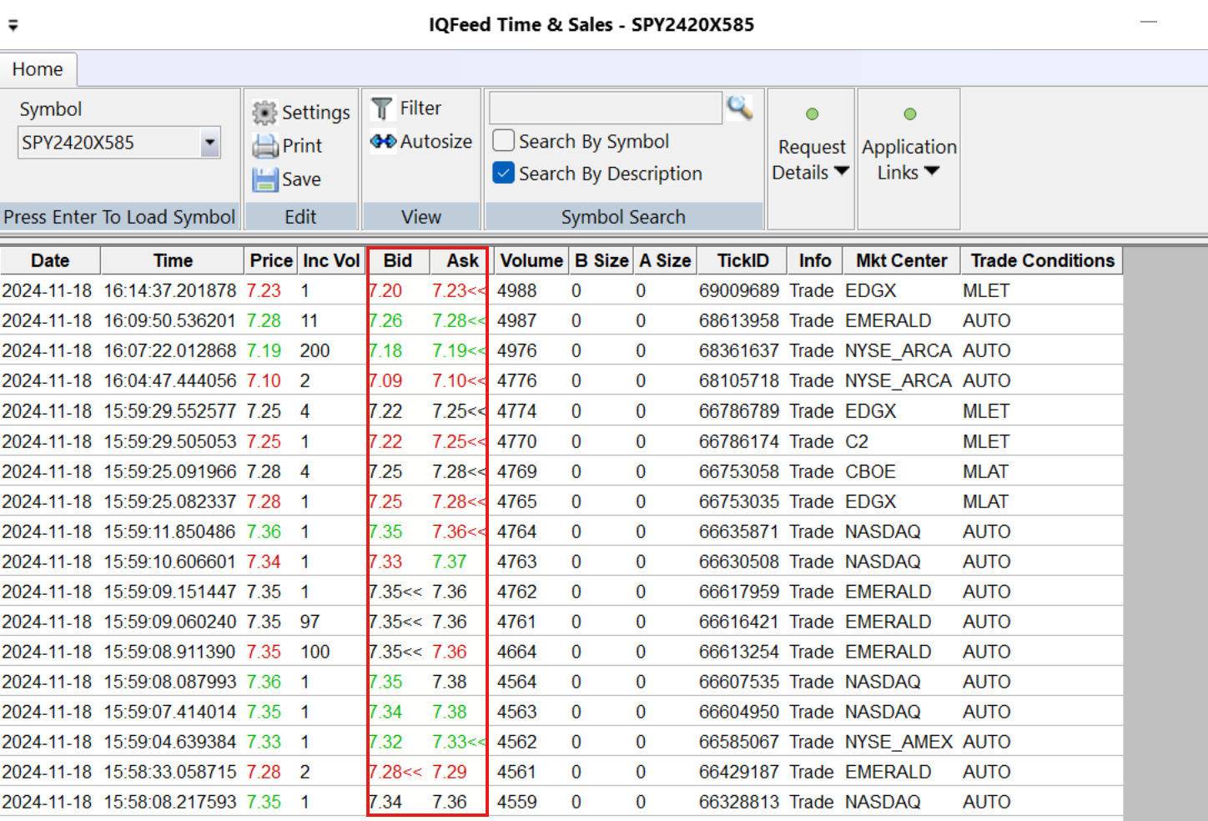Viewport: 1208px width, 821px height.
Task: Open the quick access toolbar customize arrow
Action: click(x=13, y=25)
